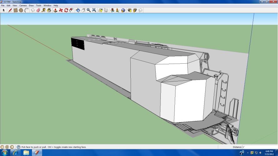Activate the Orbit camera tool
Screen dimensions: 278x156
[x=78, y=10]
